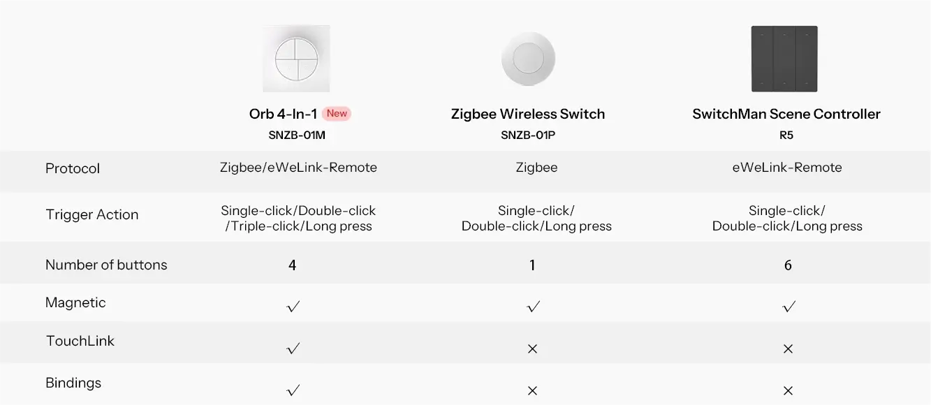Click the SwitchMan Scene Controller product image
The image size is (931, 405).
point(784,59)
